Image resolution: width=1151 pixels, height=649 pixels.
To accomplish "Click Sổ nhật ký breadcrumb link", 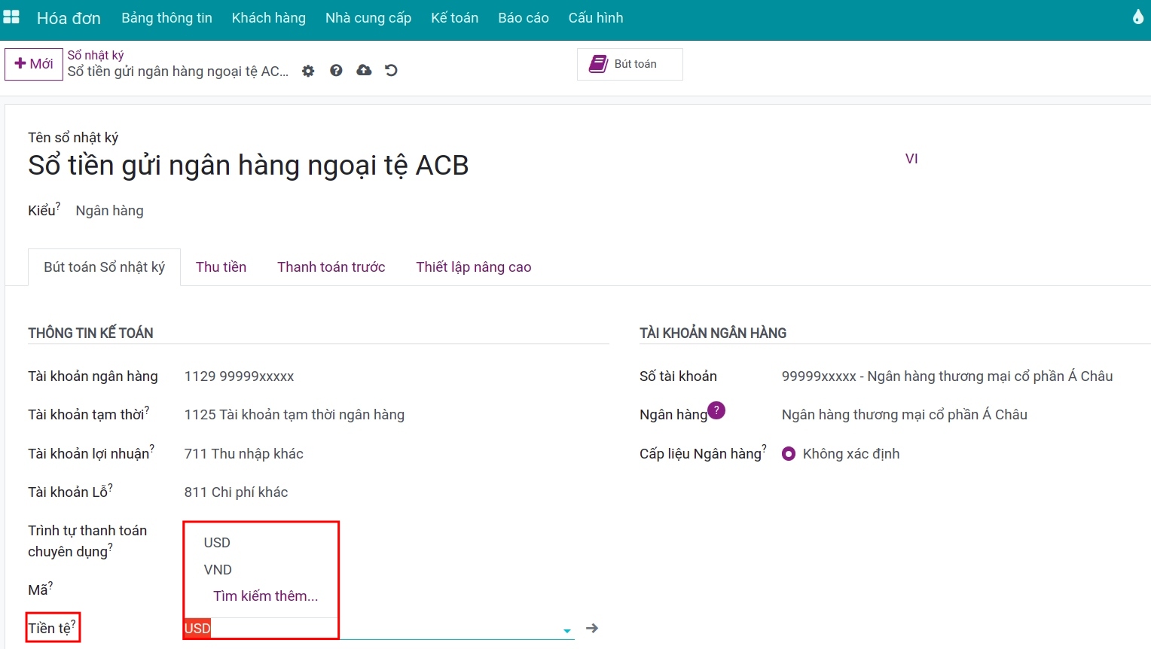I will [x=96, y=55].
